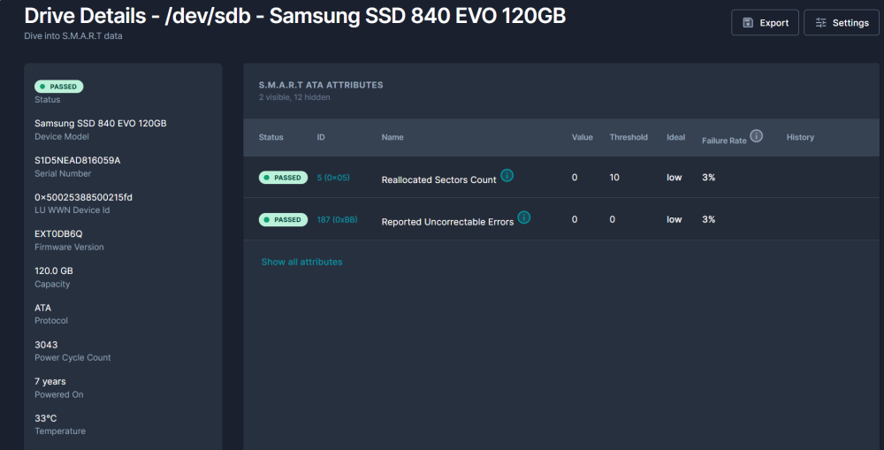This screenshot has width=884, height=450.
Task: Click the sliders icon in Settings
Action: (x=821, y=23)
